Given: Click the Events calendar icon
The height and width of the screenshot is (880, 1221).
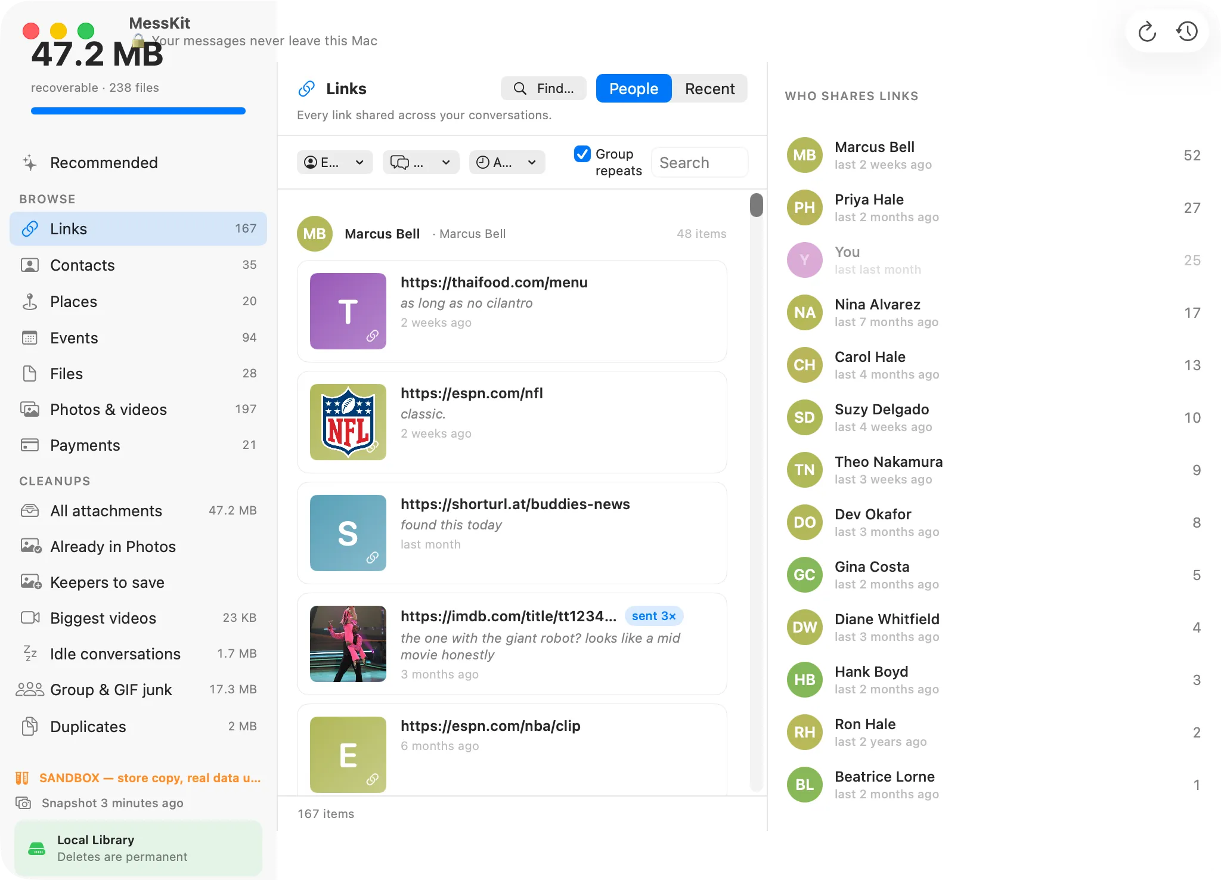Looking at the screenshot, I should click(x=30, y=338).
